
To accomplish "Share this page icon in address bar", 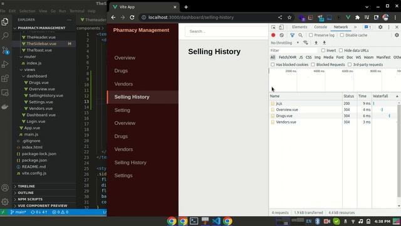I will click(x=280, y=18).
